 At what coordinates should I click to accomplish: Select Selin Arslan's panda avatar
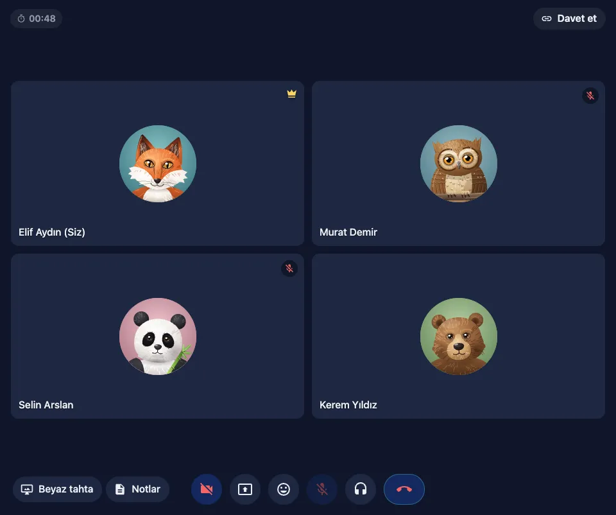click(158, 336)
